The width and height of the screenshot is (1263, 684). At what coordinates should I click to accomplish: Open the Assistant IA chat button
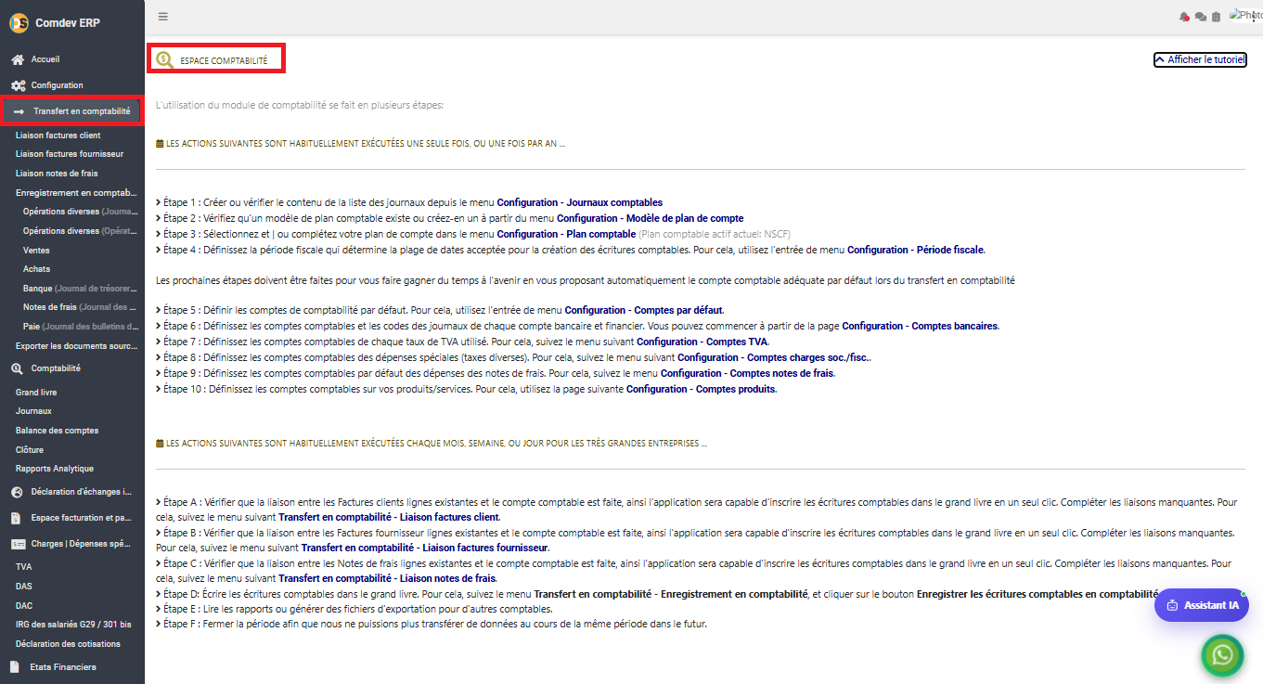(x=1202, y=605)
